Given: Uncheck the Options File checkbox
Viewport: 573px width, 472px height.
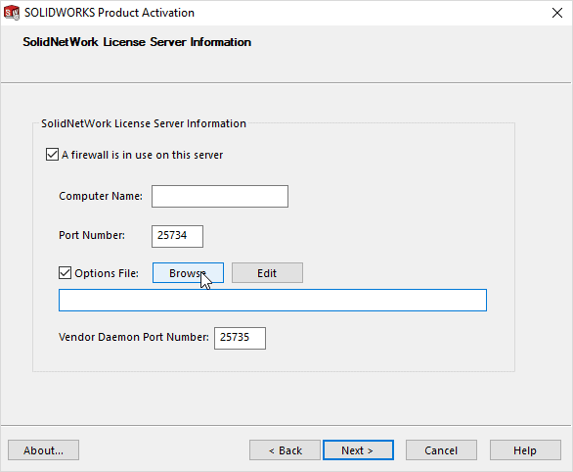Looking at the screenshot, I should tap(66, 273).
